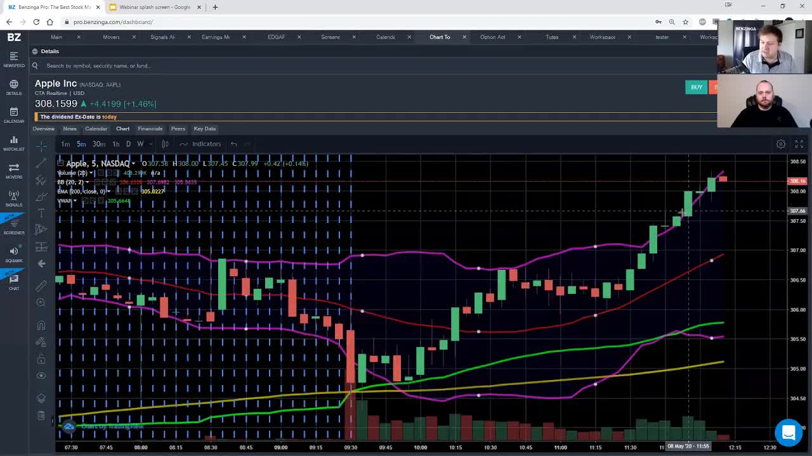812x456 pixels.
Task: Click the trash remove drawings icon
Action: 41,416
